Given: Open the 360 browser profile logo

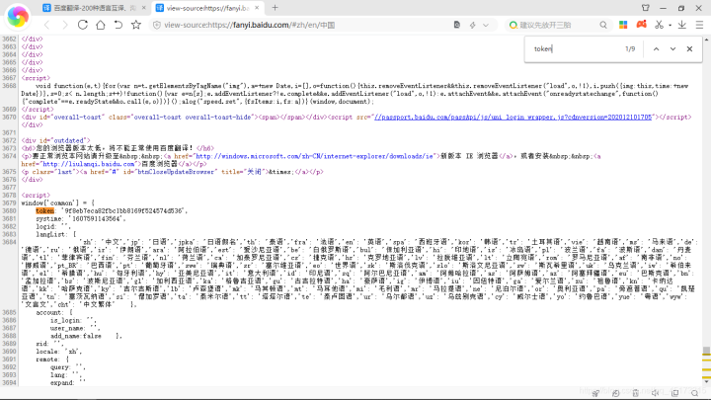Looking at the screenshot, I should tap(18, 17).
